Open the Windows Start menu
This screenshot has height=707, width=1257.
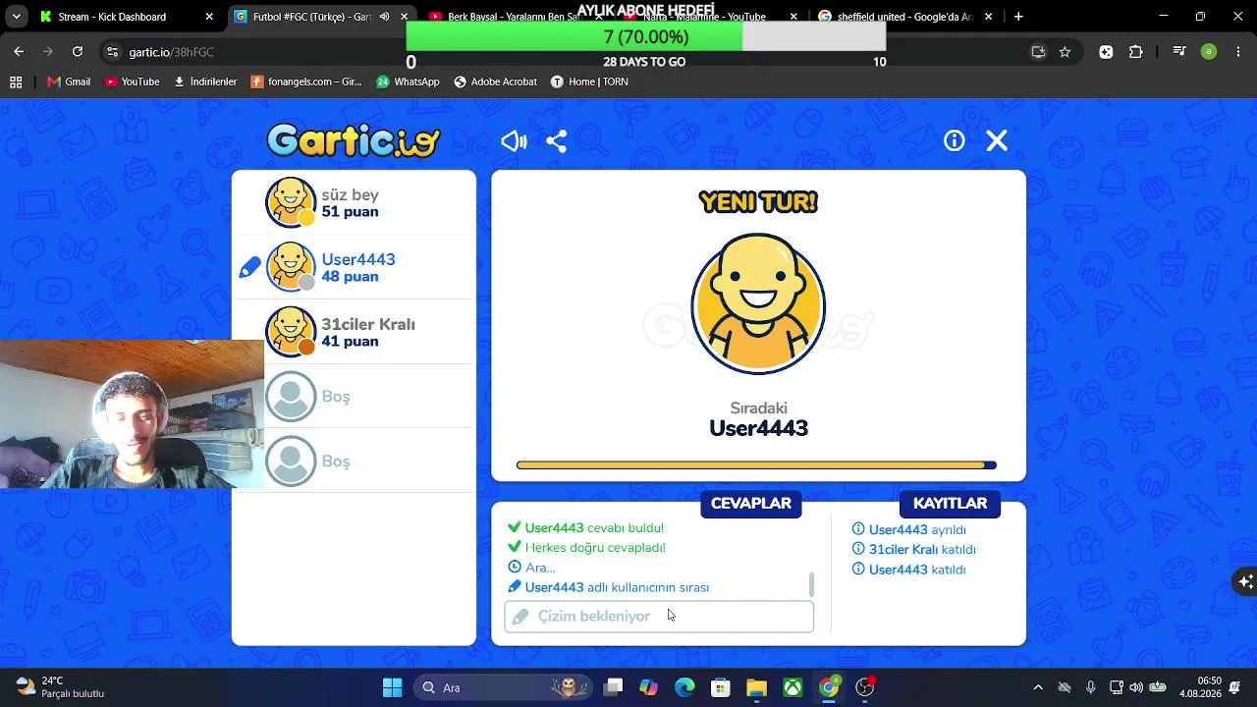coord(392,687)
